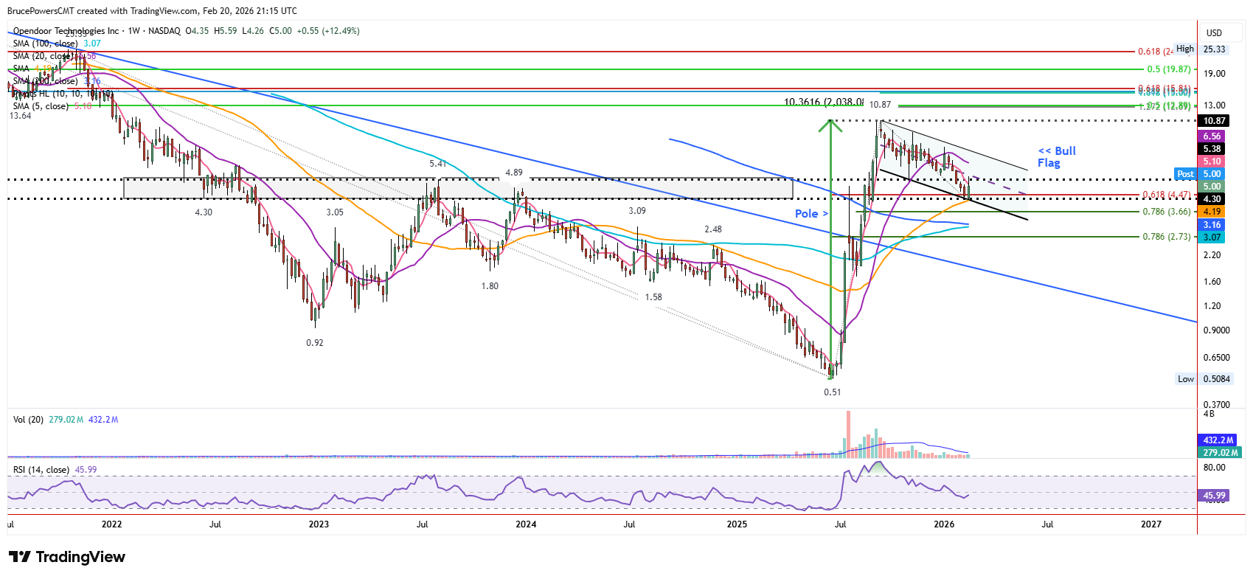The image size is (1253, 579).
Task: Click the 2.48 pivot high label
Action: [x=713, y=229]
